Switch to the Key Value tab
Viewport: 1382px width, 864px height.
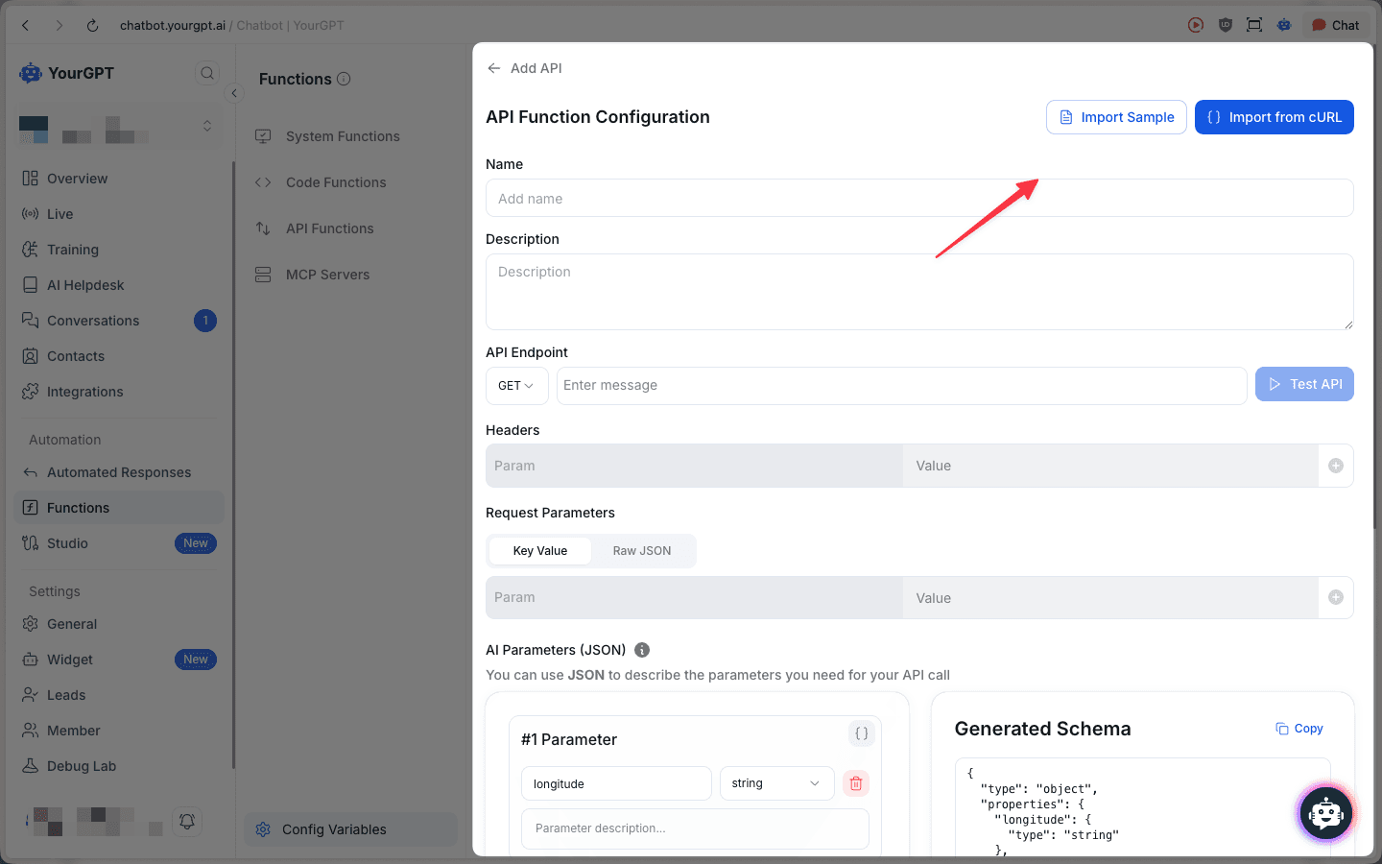539,550
